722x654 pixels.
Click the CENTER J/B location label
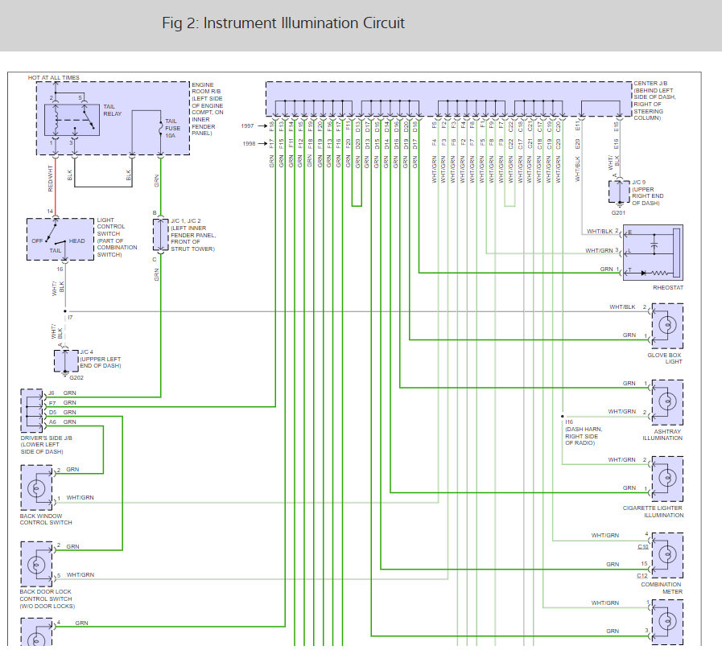[654, 101]
